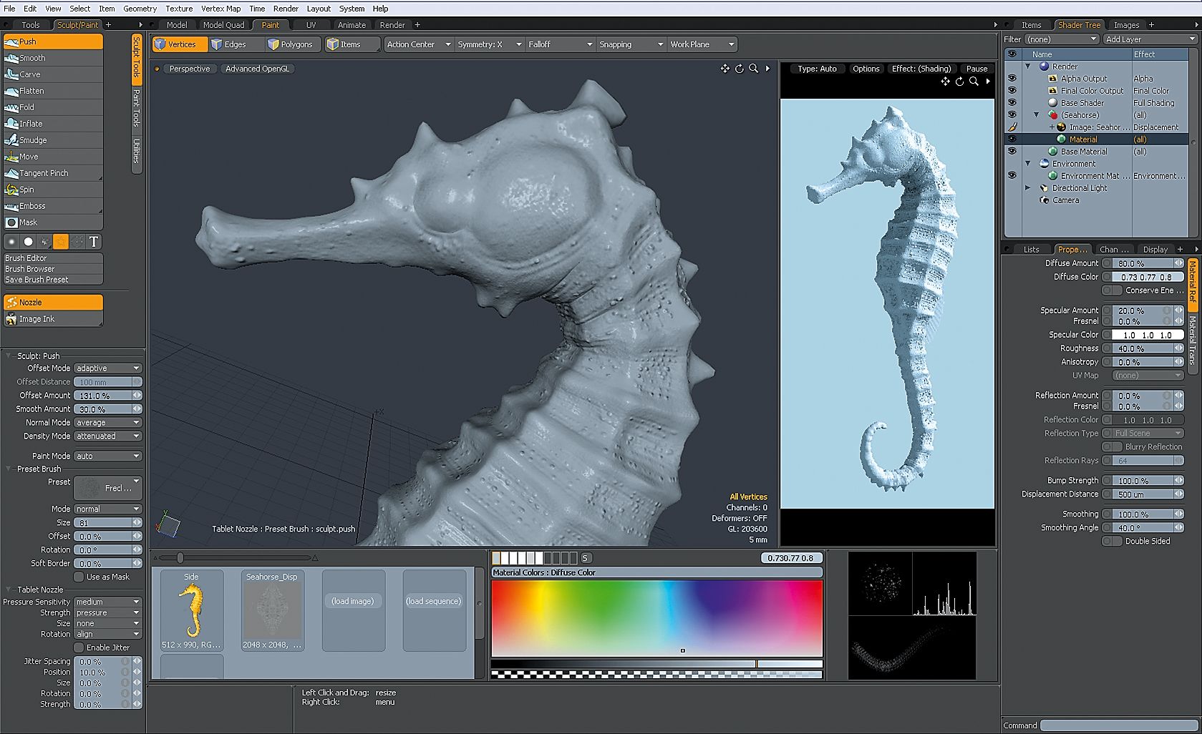Switch to Polygons selection mode
The image size is (1202, 734).
[291, 44]
